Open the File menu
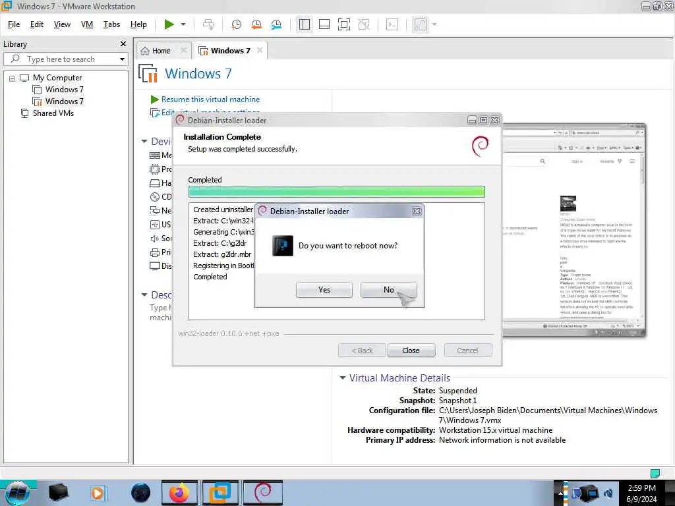This screenshot has height=506, width=675. coord(14,24)
